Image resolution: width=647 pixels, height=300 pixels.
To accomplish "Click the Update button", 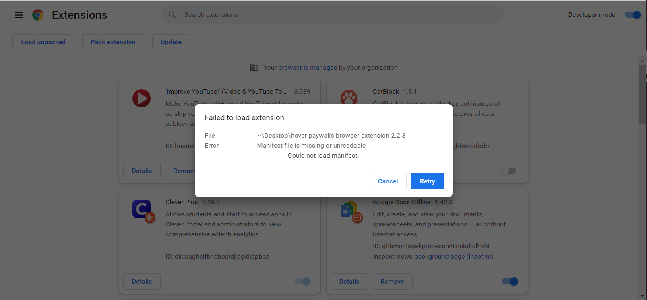I will (171, 42).
